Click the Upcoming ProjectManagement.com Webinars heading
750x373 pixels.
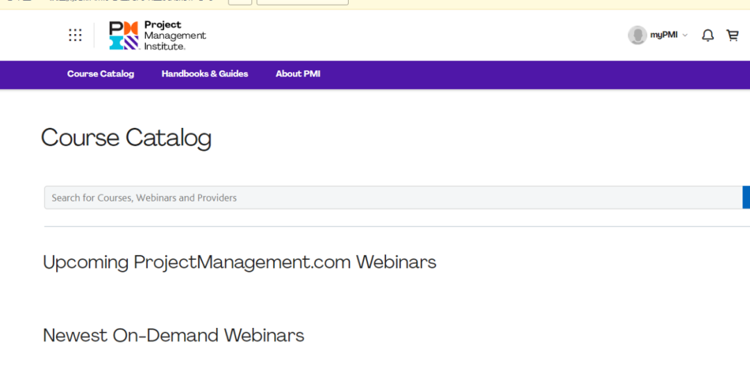tap(240, 263)
